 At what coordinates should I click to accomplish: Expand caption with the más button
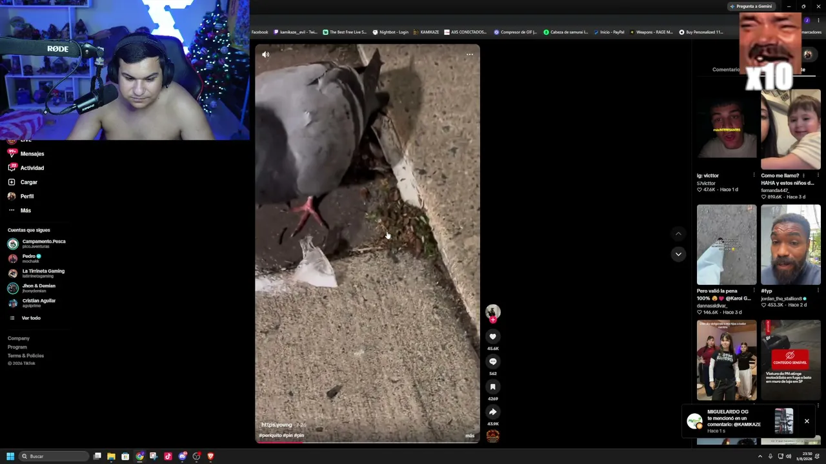[x=470, y=436]
